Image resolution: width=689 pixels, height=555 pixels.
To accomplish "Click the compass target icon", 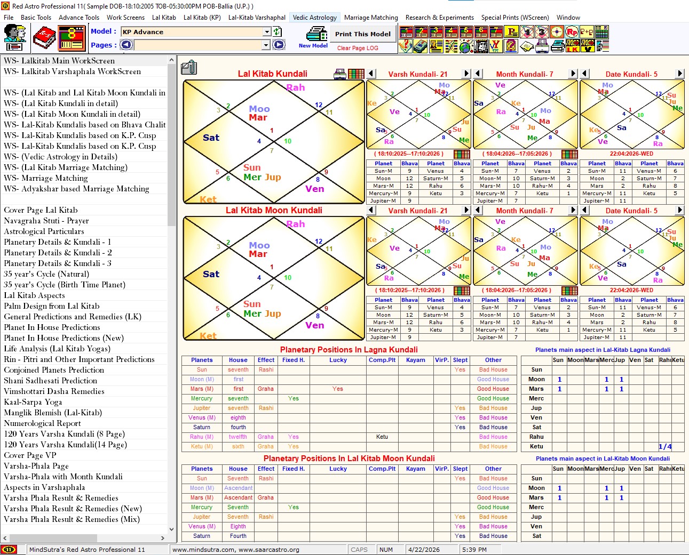I will pyautogui.click(x=557, y=32).
